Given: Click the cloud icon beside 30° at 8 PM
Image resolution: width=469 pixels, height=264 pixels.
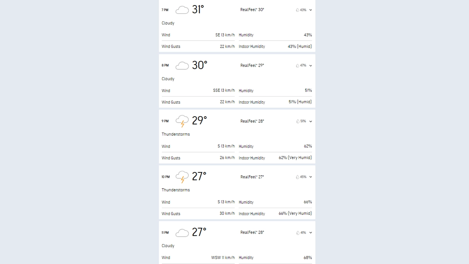Looking at the screenshot, I should 182,66.
